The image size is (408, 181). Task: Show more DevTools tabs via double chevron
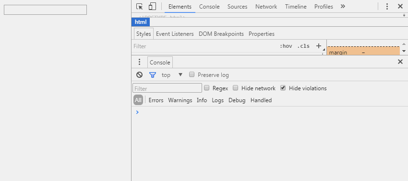(x=343, y=7)
